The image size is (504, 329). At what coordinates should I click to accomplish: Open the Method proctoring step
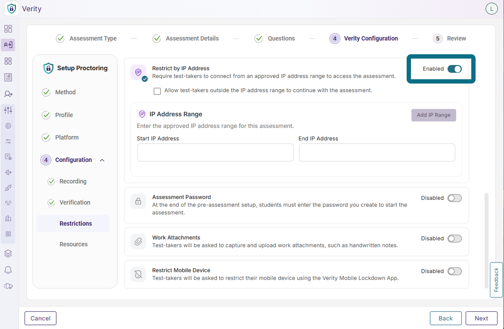point(59,92)
